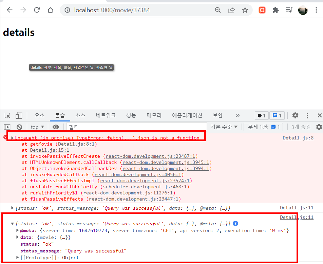Expand the data property
Screen dimensions: 323x264
pos(18,237)
